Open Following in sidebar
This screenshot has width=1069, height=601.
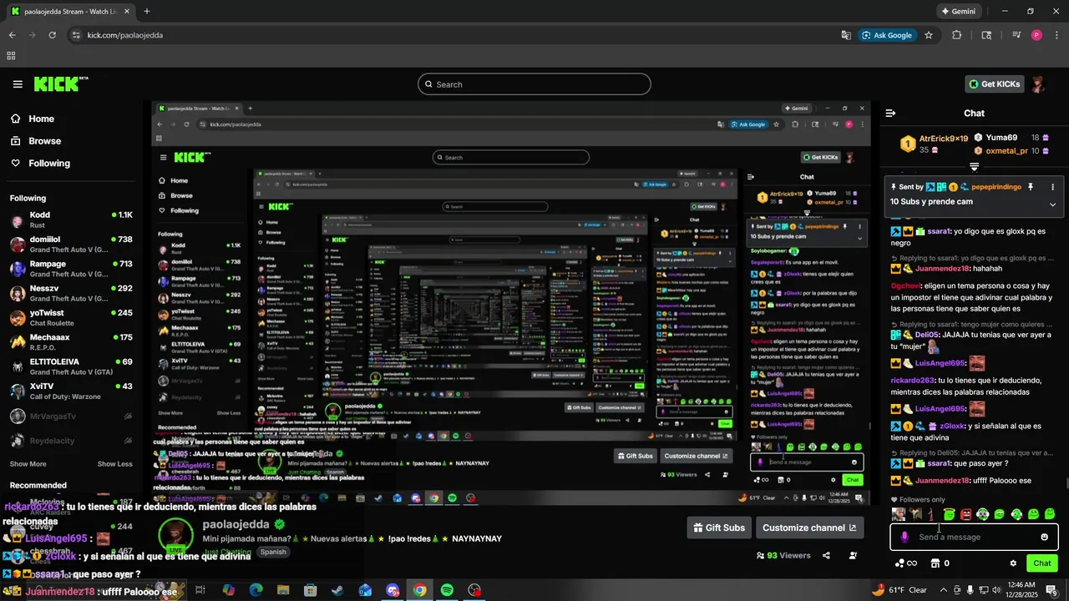pyautogui.click(x=40, y=164)
